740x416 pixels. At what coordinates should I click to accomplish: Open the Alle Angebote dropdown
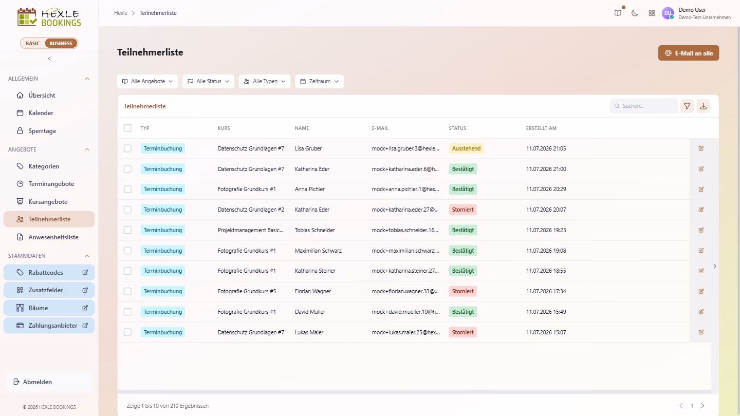point(147,81)
